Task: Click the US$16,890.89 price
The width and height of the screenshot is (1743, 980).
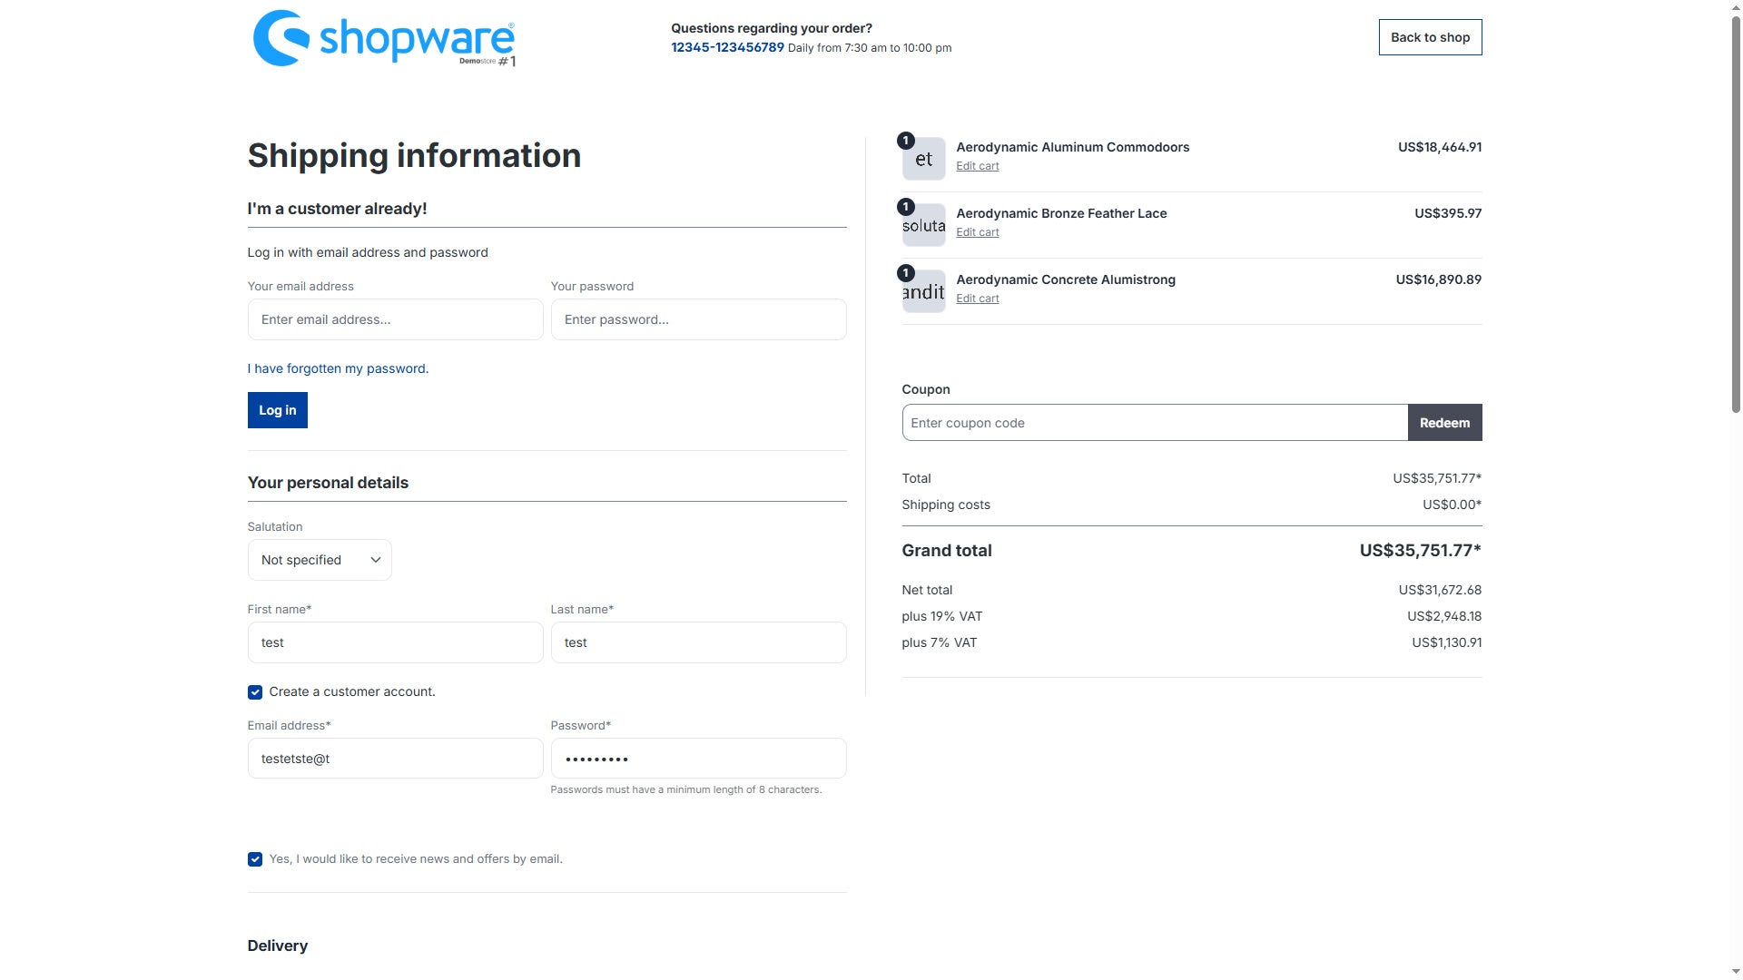Action: pyautogui.click(x=1439, y=279)
